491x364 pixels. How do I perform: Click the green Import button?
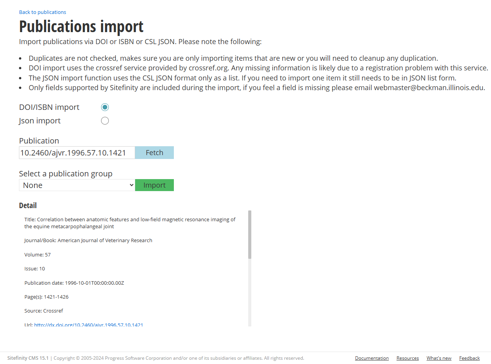[x=154, y=185]
